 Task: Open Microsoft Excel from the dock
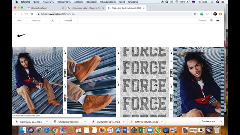coord(142,130)
